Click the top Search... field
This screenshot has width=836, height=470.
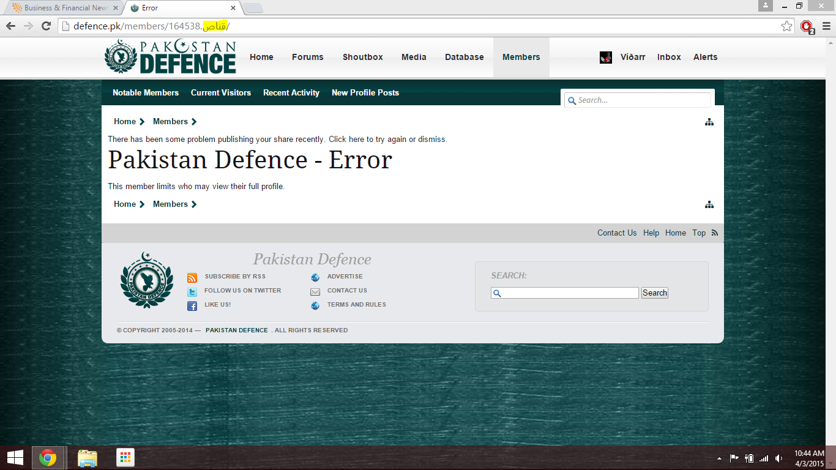[638, 100]
